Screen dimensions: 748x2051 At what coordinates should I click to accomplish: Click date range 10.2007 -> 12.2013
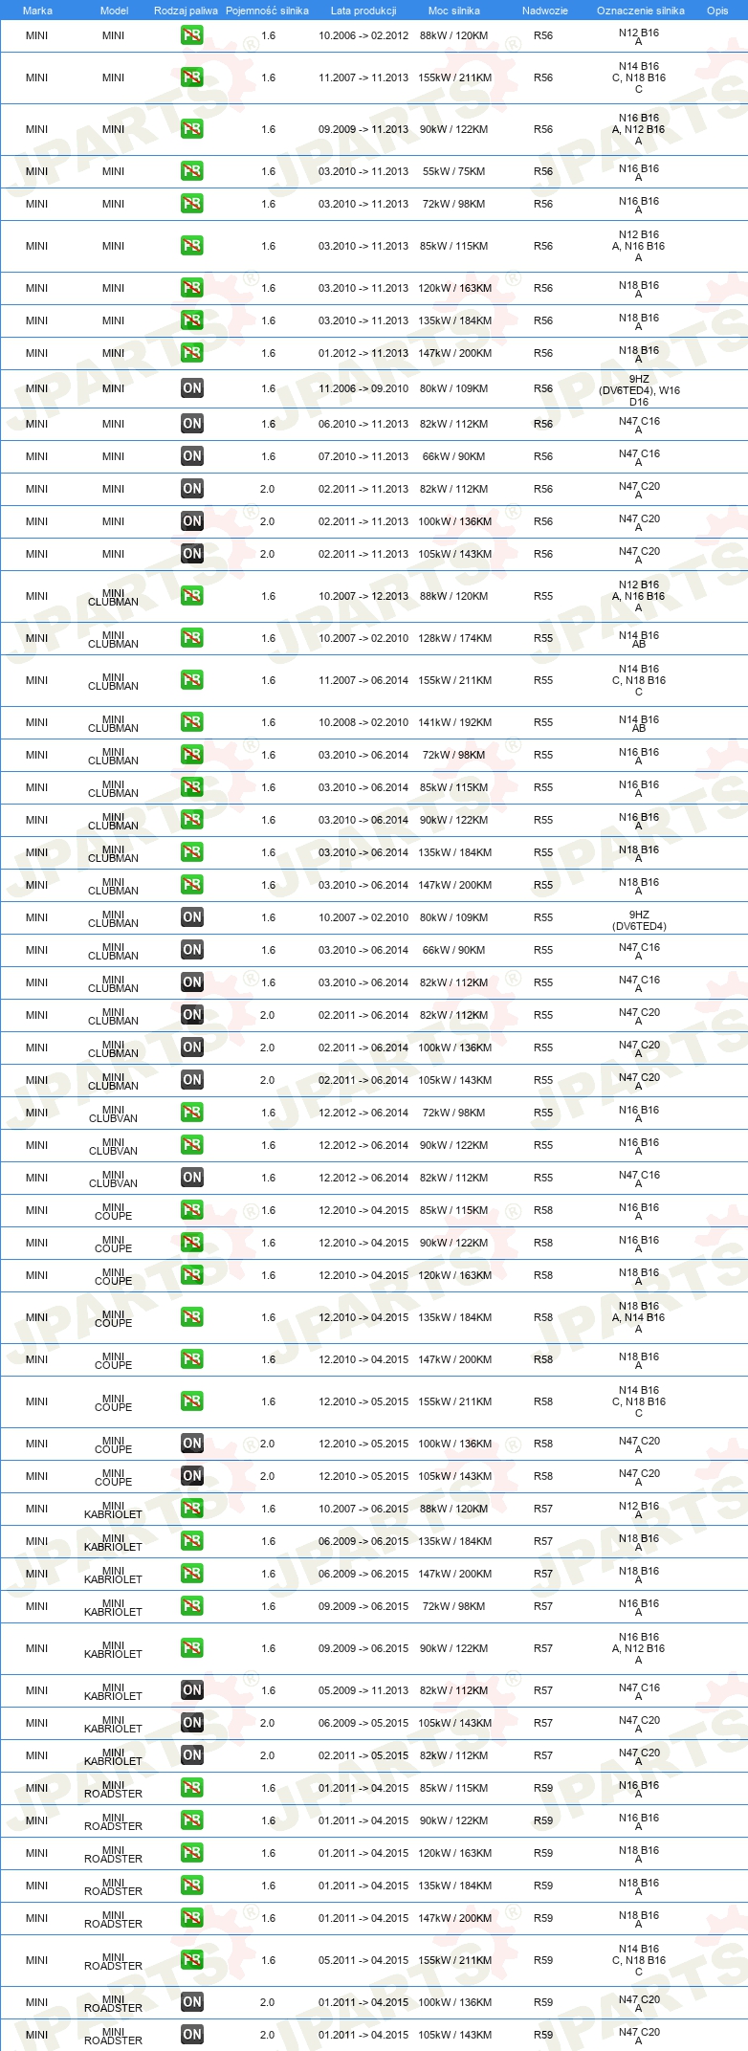click(x=363, y=596)
